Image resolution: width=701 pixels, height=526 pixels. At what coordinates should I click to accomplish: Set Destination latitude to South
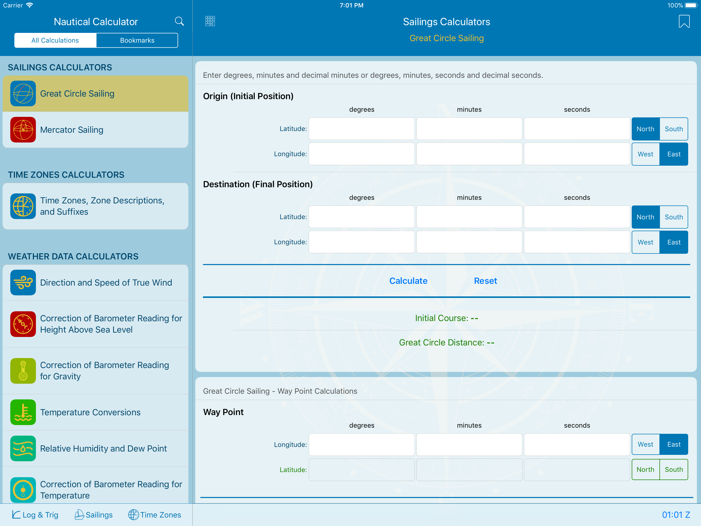click(x=674, y=217)
